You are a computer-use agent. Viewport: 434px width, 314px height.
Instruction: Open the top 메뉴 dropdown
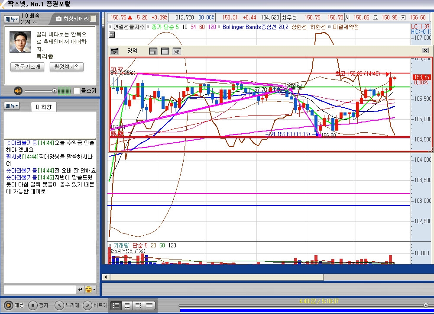(12, 19)
